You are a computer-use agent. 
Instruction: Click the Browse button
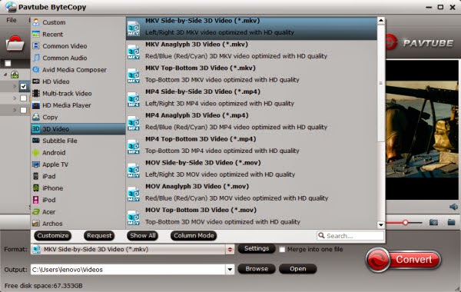pyautogui.click(x=257, y=269)
